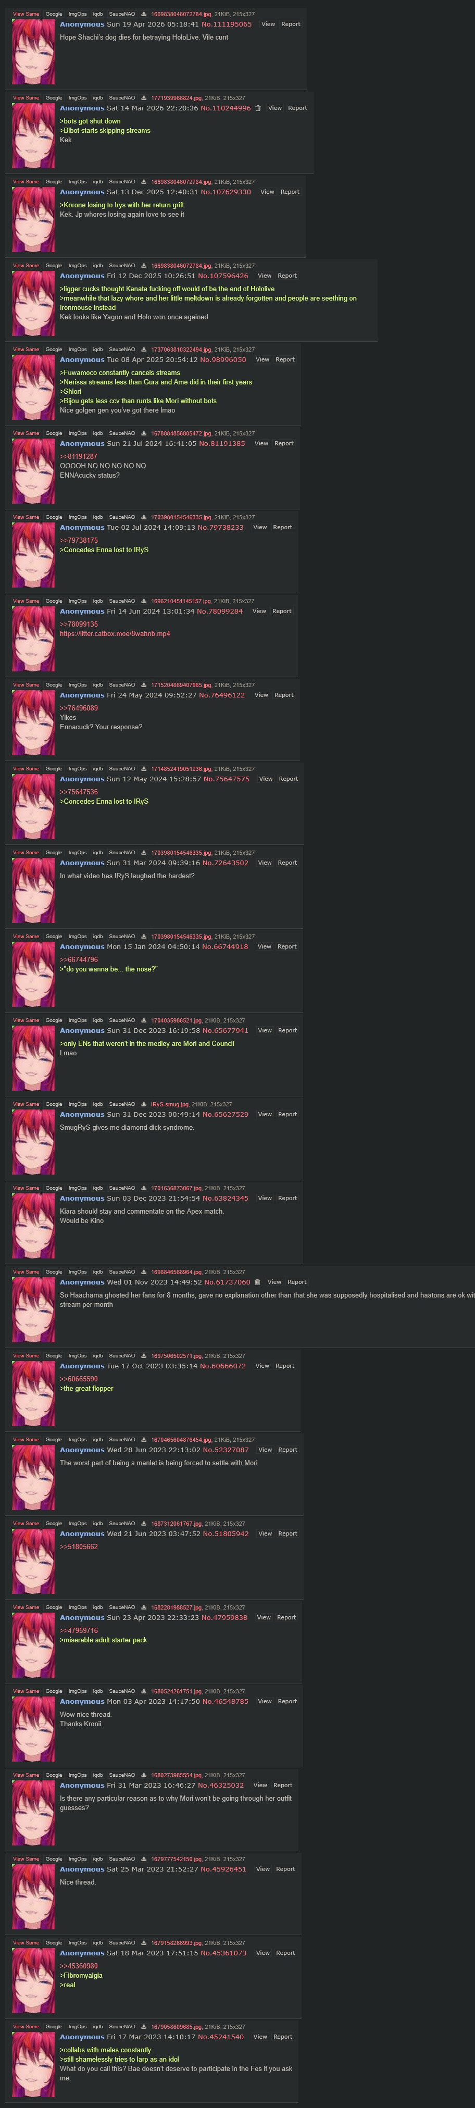Screen dimensions: 475x2108
Task: Click download icon beside 1678884856805472.jpg
Action: click(144, 434)
